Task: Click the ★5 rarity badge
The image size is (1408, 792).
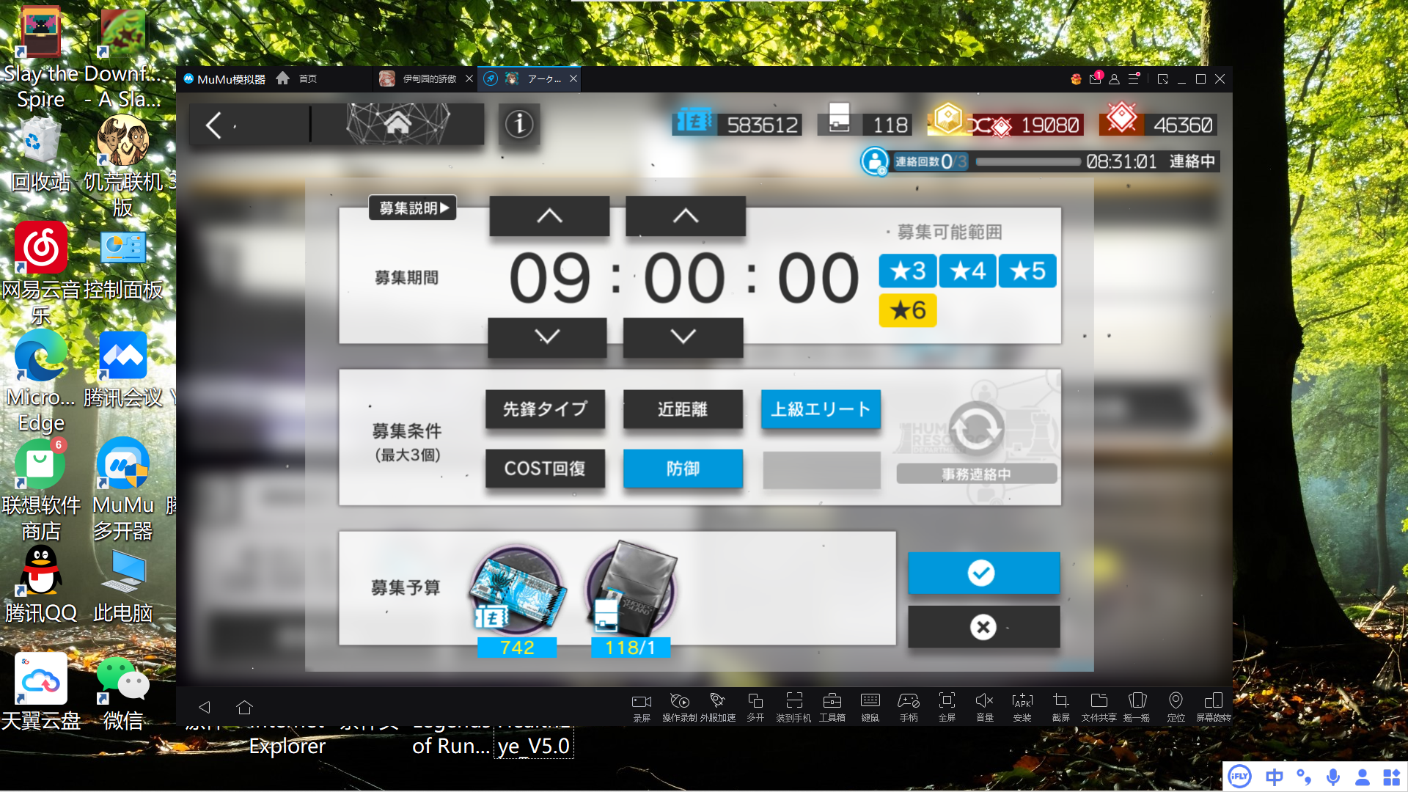Action: pos(1027,271)
